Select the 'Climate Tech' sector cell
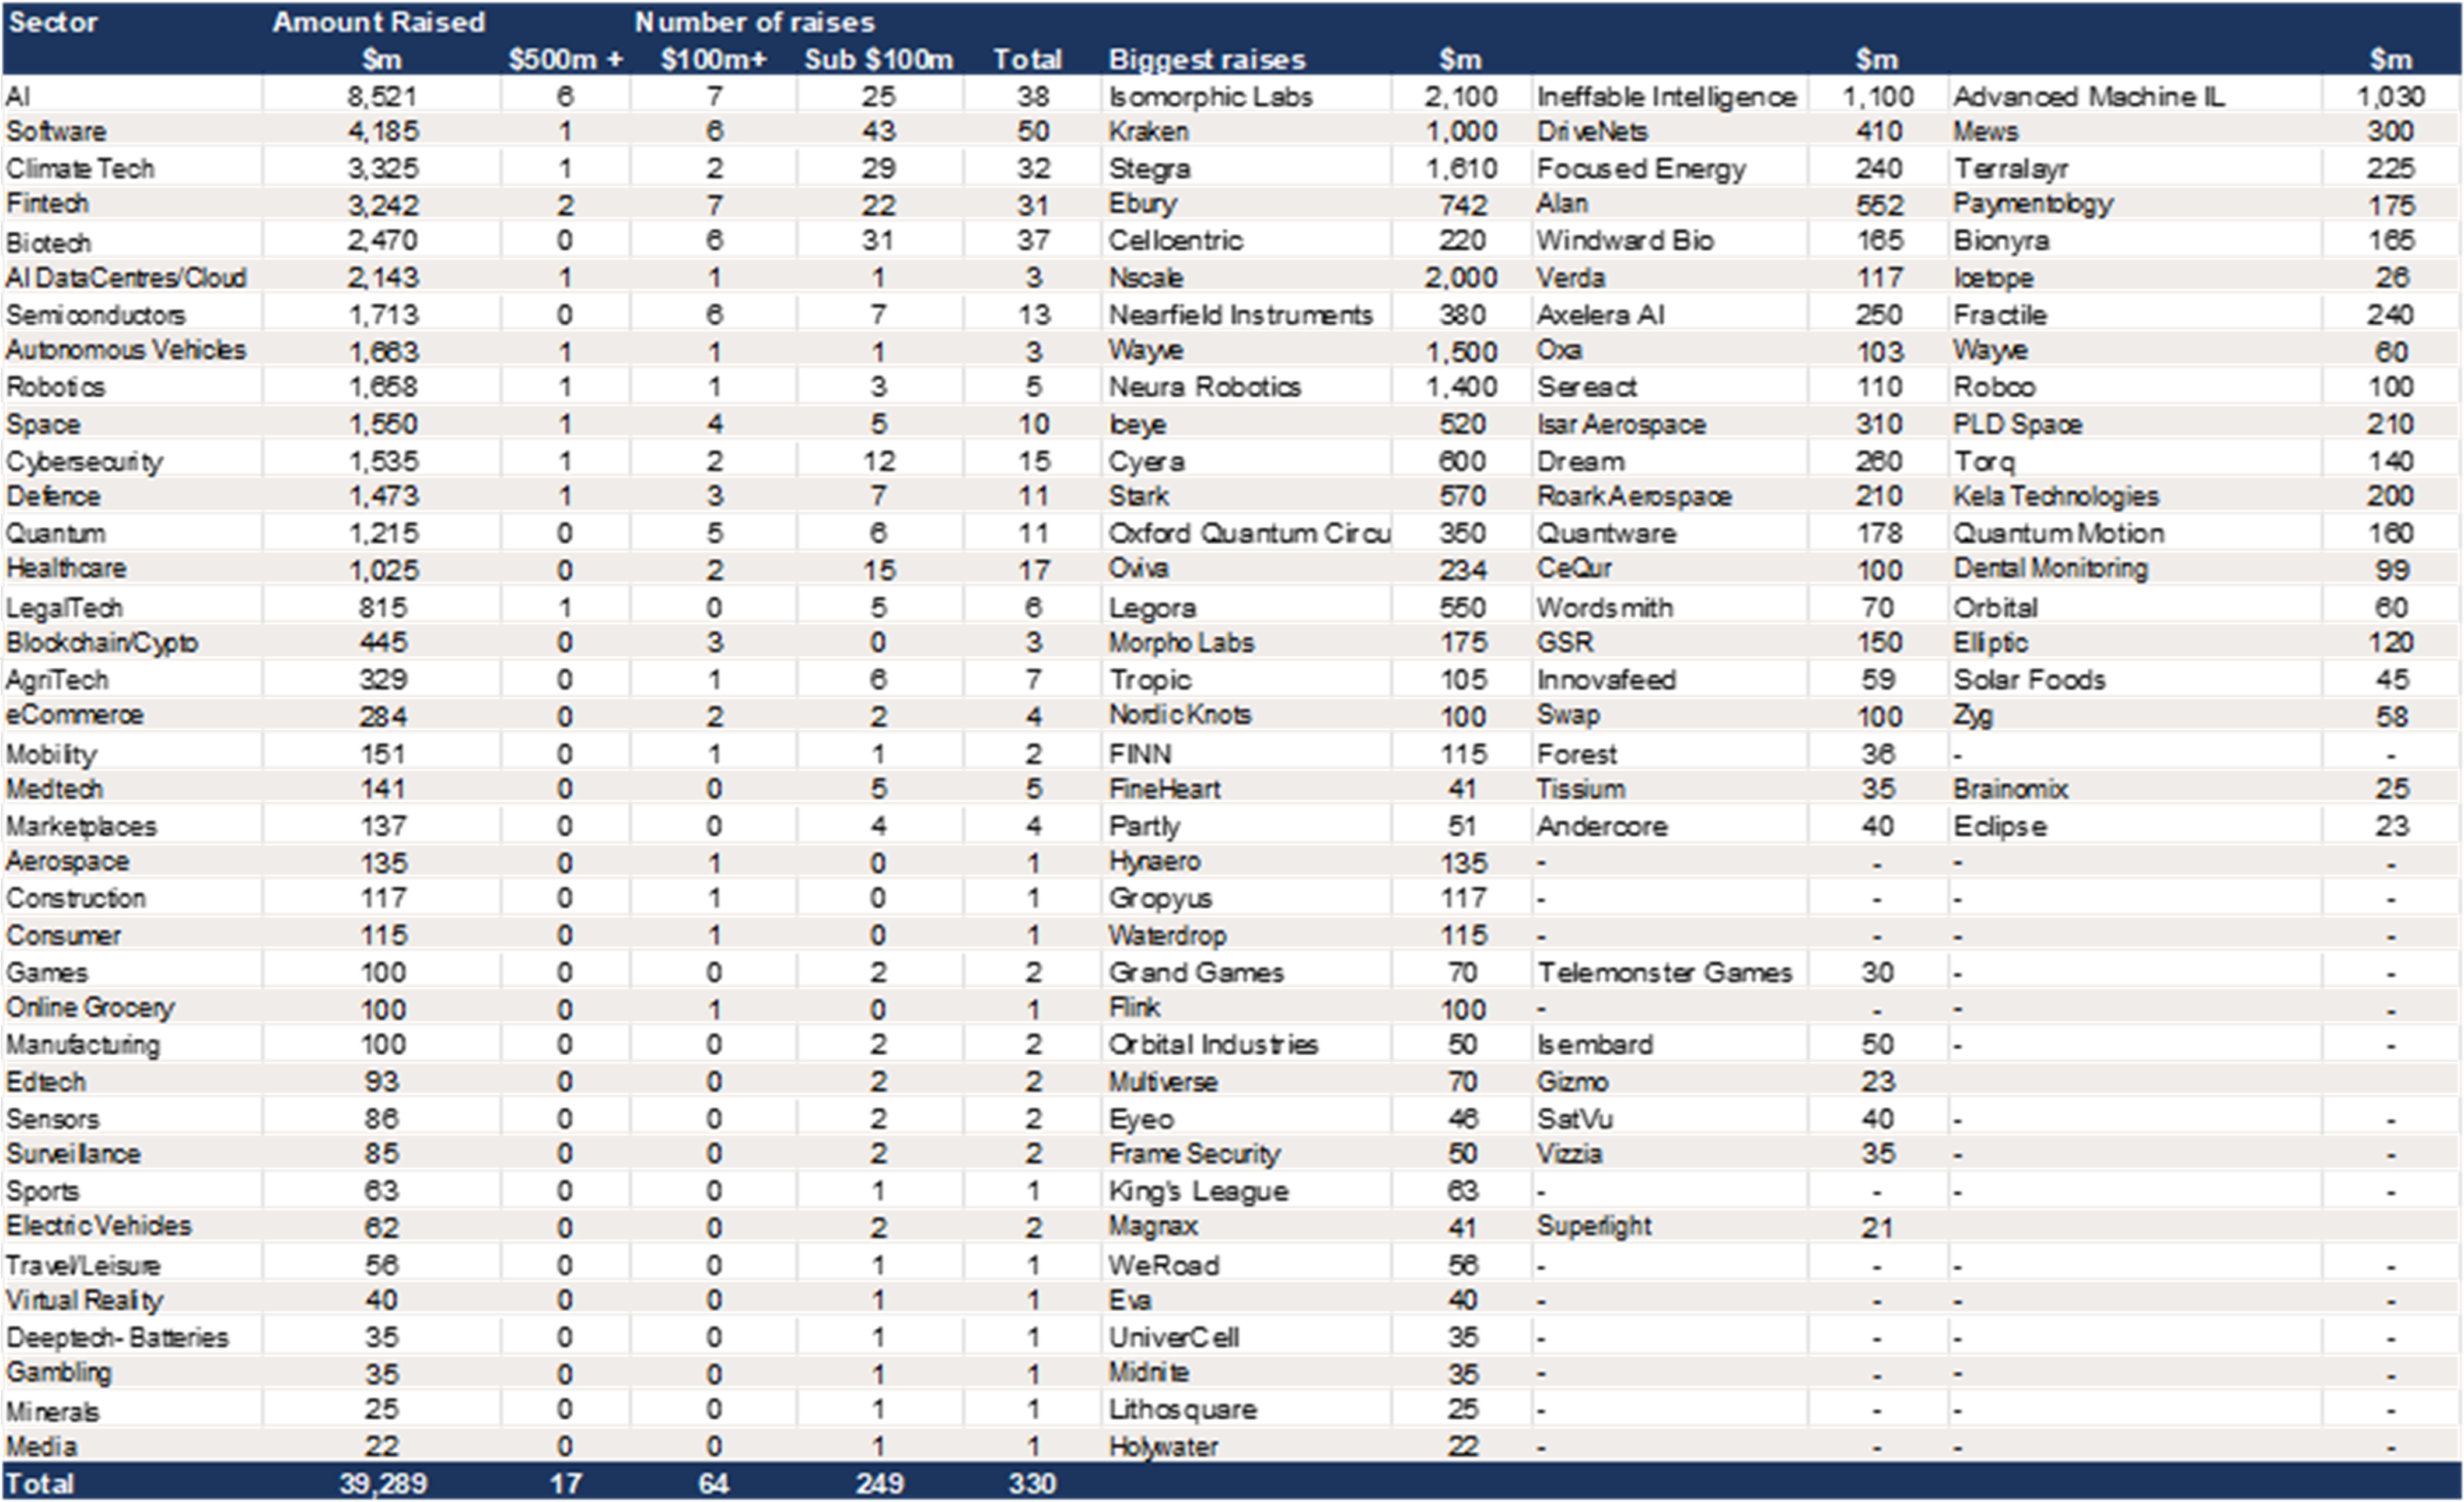 pyautogui.click(x=80, y=168)
